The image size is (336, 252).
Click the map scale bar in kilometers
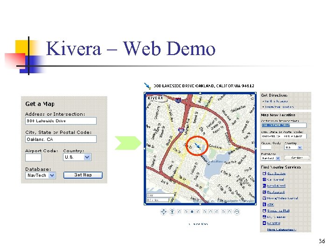tap(161, 196)
